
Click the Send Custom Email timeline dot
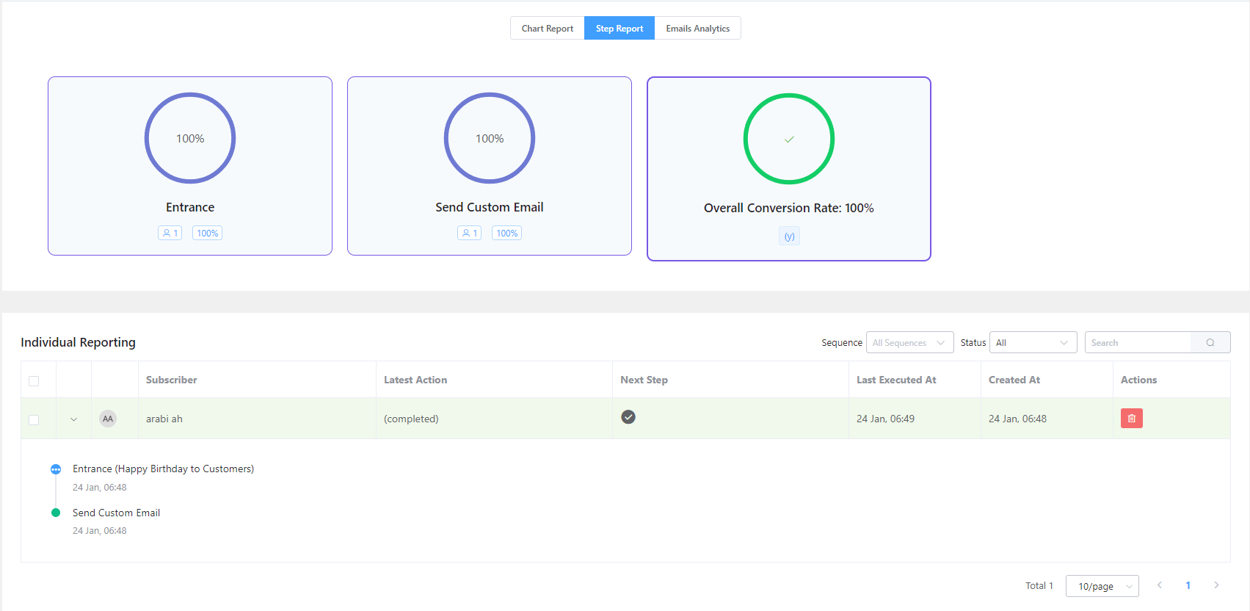coord(56,513)
